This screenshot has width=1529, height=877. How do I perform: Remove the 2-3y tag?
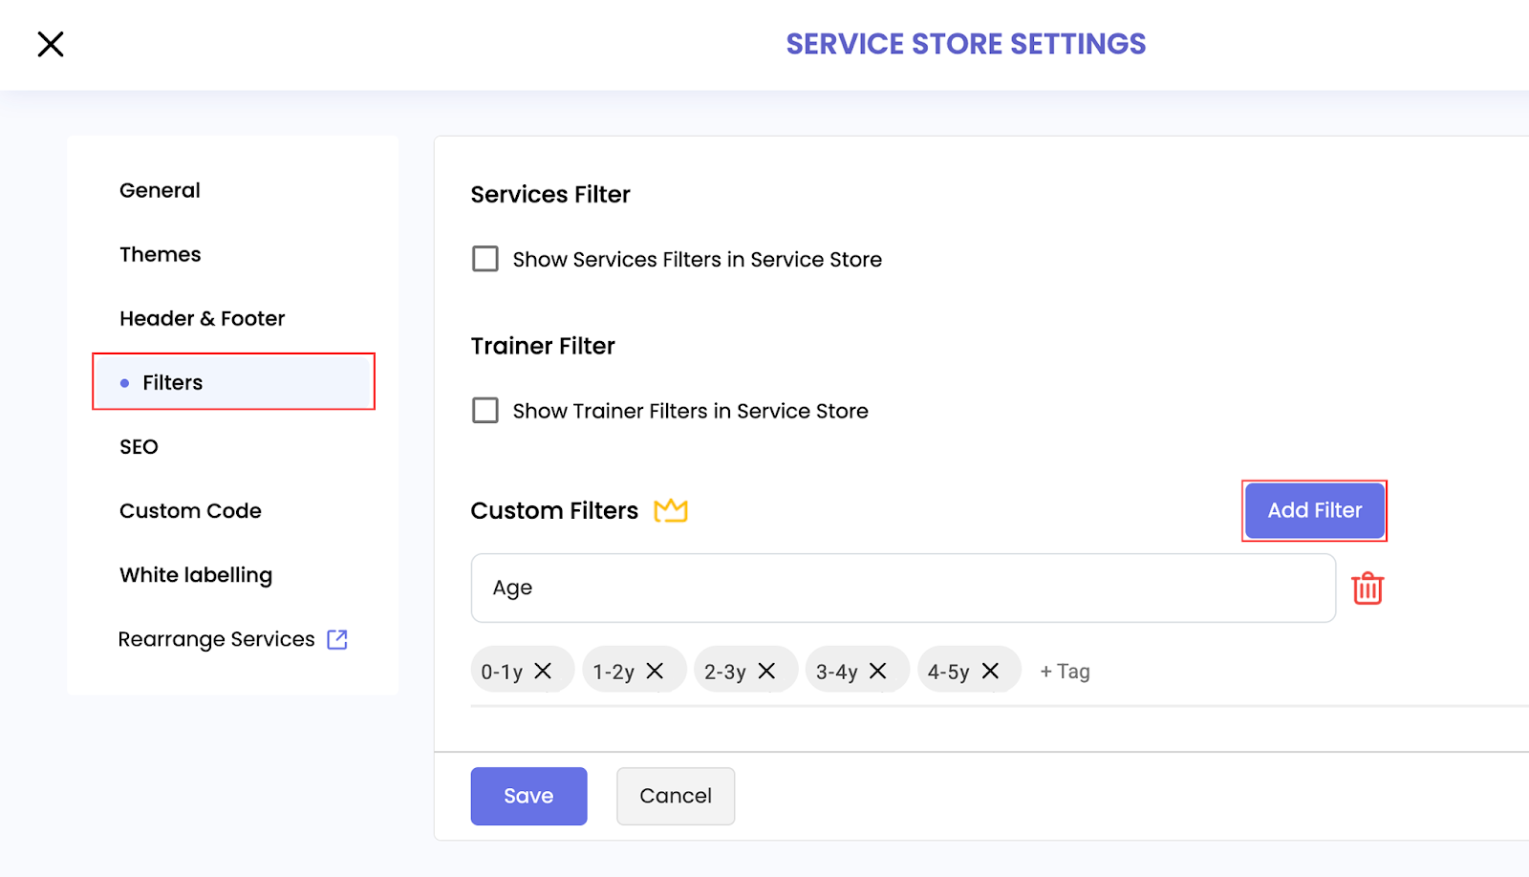click(766, 671)
